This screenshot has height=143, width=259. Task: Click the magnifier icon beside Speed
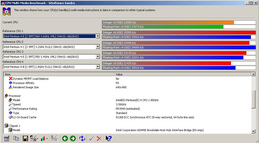pos(11,104)
